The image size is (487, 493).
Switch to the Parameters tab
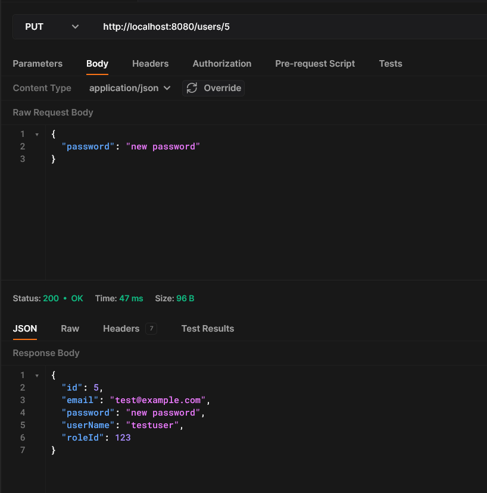(x=38, y=64)
